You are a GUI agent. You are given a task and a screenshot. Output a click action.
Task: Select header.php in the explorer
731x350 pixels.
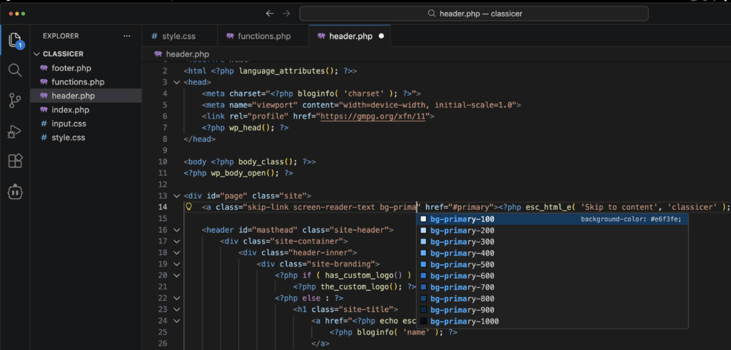point(86,96)
